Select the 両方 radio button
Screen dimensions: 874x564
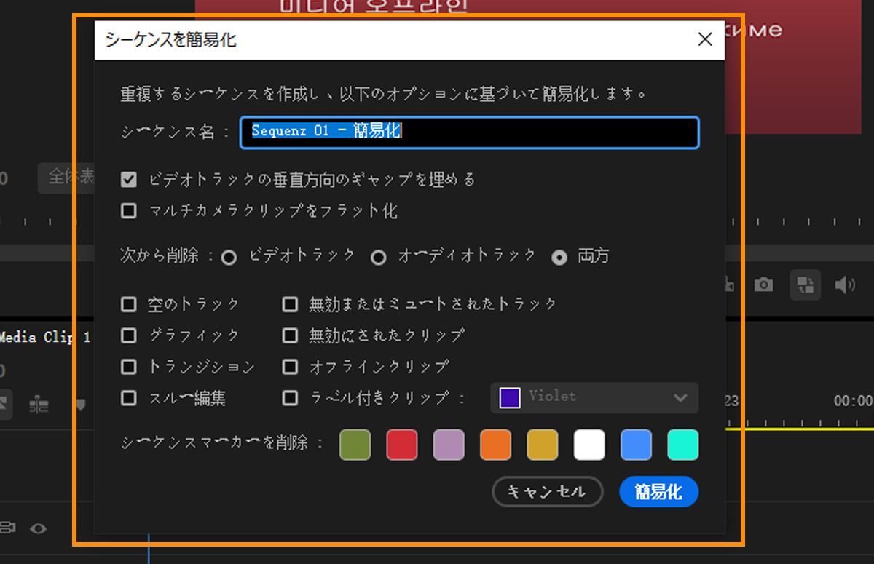(x=559, y=258)
